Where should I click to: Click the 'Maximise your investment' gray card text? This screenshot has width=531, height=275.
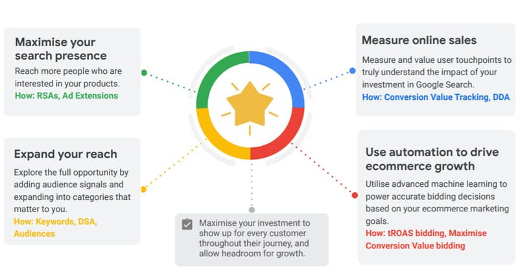[x=255, y=238]
